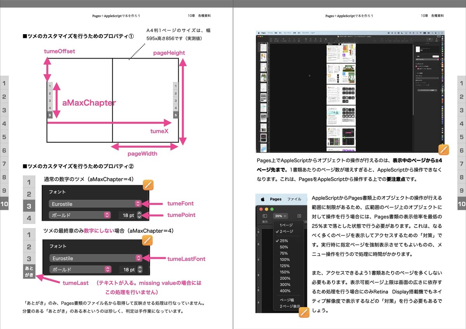Click the Control Center icon in the menu bar
The width and height of the screenshot is (466, 329).
click(x=435, y=33)
